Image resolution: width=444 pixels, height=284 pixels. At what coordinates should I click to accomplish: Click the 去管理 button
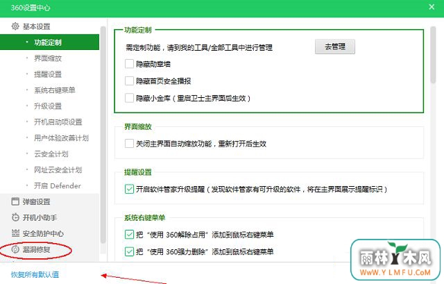point(335,47)
